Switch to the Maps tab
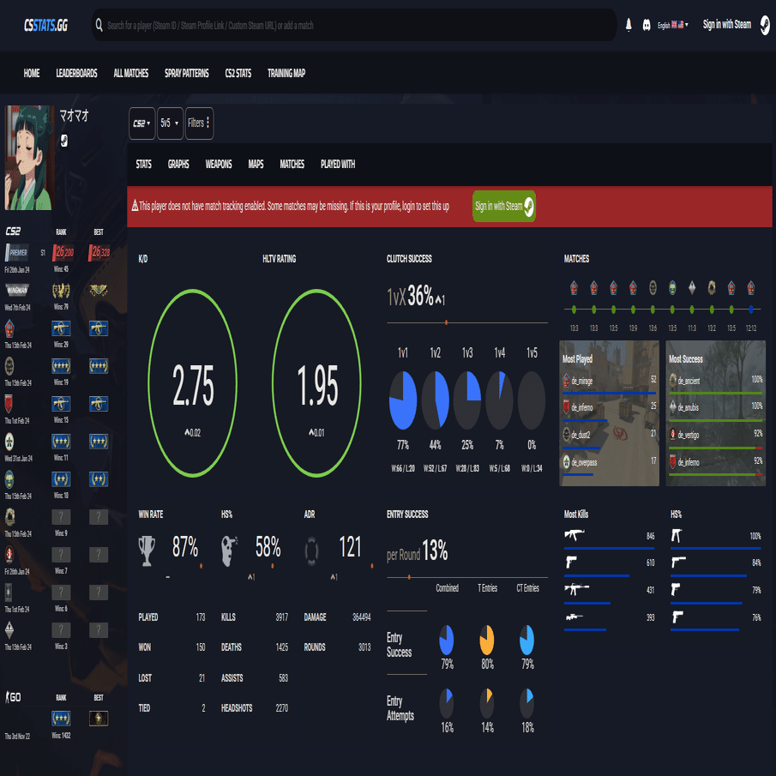Screen dimensions: 776x776 256,165
